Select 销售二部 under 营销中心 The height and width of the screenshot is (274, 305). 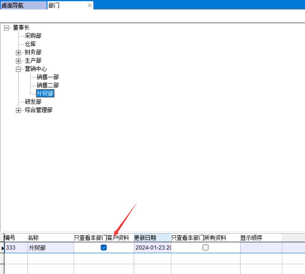48,86
